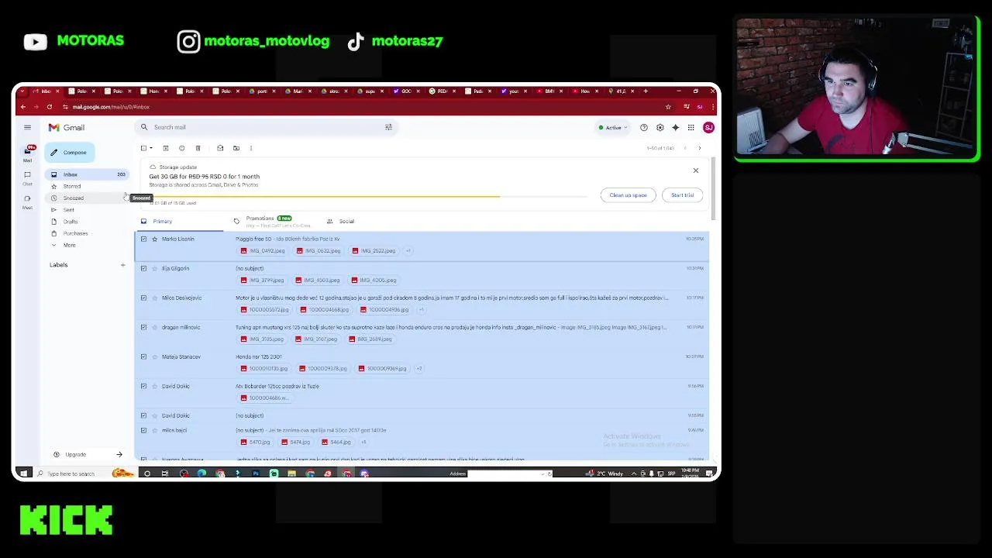Click the Start trial button

point(683,195)
